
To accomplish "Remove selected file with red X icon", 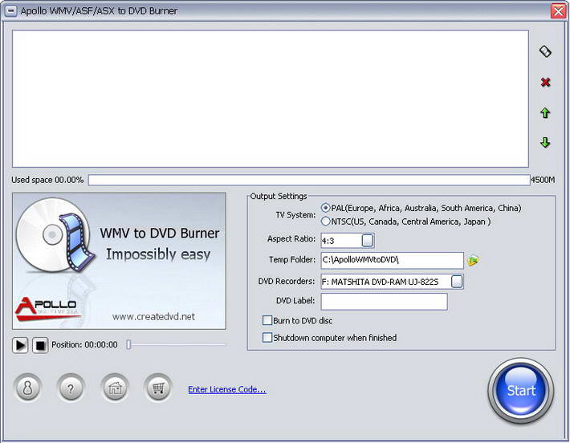I will point(545,83).
